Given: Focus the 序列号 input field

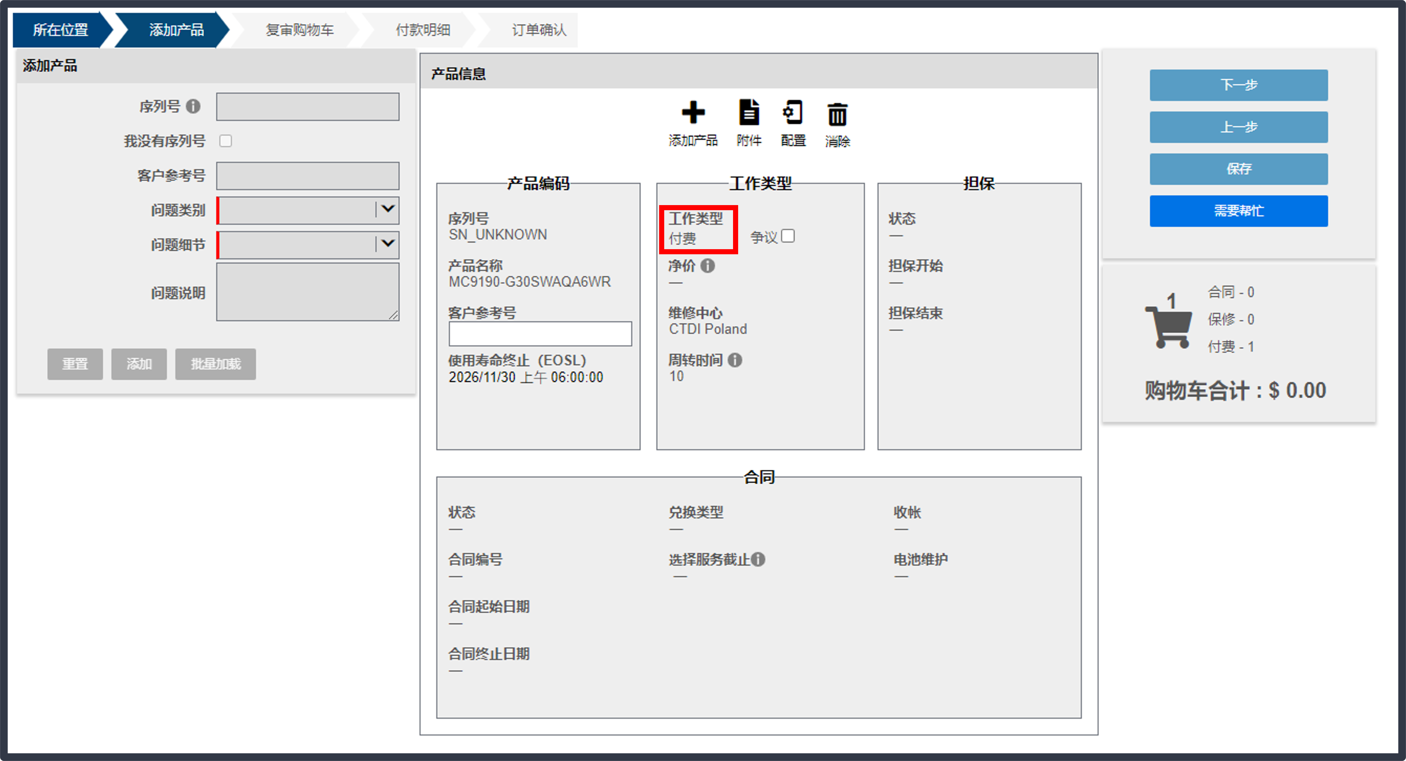Looking at the screenshot, I should 308,106.
